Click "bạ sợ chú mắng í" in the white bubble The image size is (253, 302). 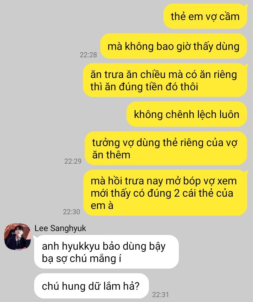[x=82, y=259]
